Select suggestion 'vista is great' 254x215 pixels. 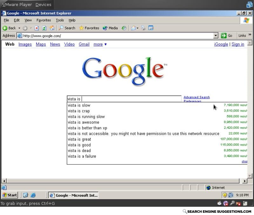pyautogui.click(x=157, y=139)
